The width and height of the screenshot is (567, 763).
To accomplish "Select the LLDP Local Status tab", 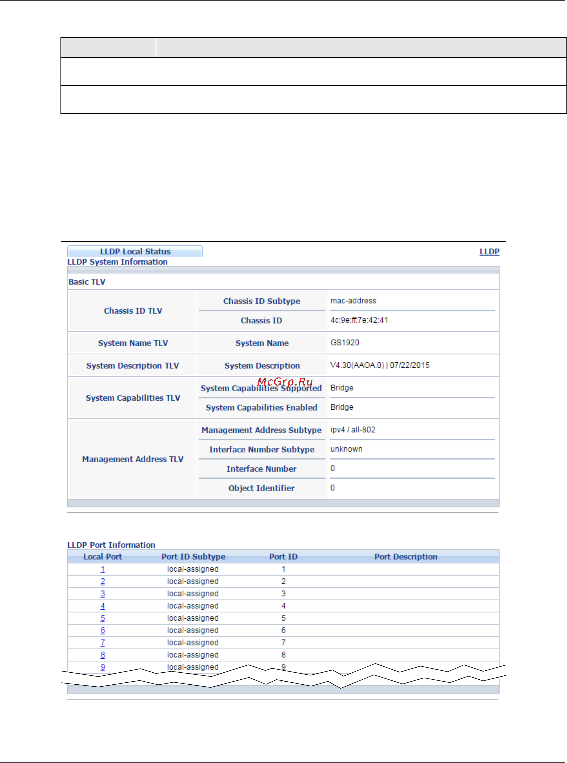I will pos(135,251).
